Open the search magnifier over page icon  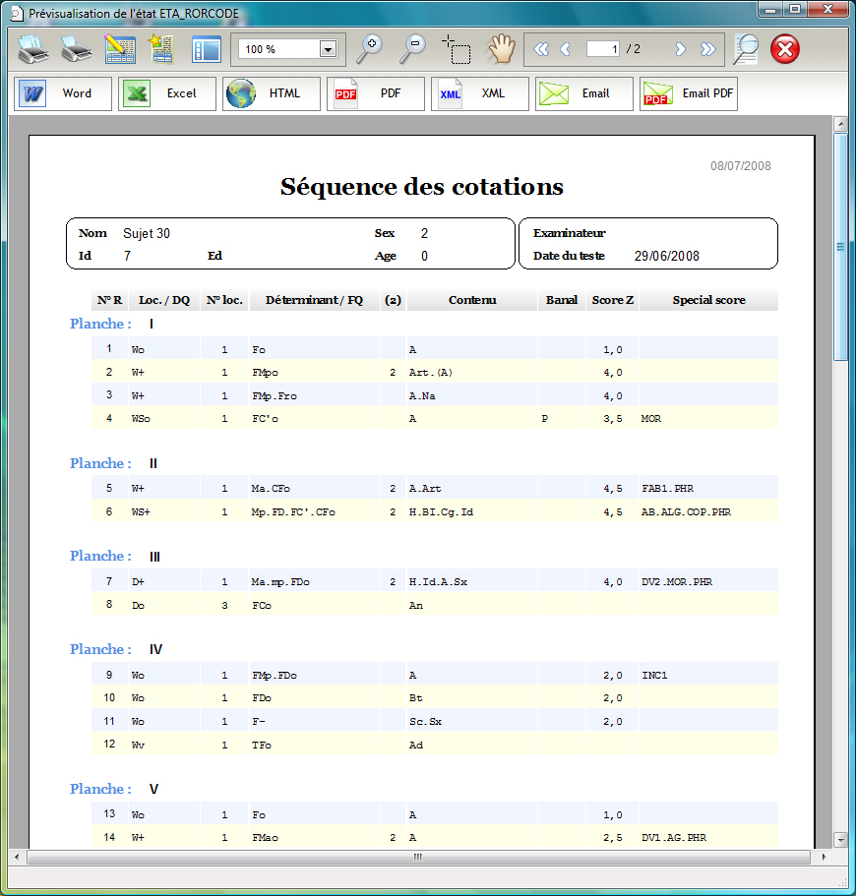click(747, 49)
